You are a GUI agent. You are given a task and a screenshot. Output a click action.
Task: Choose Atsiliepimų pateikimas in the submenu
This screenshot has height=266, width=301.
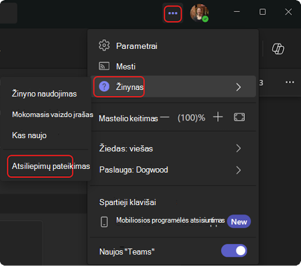(x=51, y=166)
